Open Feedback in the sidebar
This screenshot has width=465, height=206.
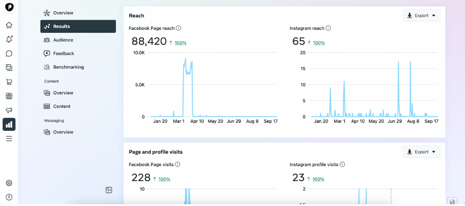[x=78, y=54]
